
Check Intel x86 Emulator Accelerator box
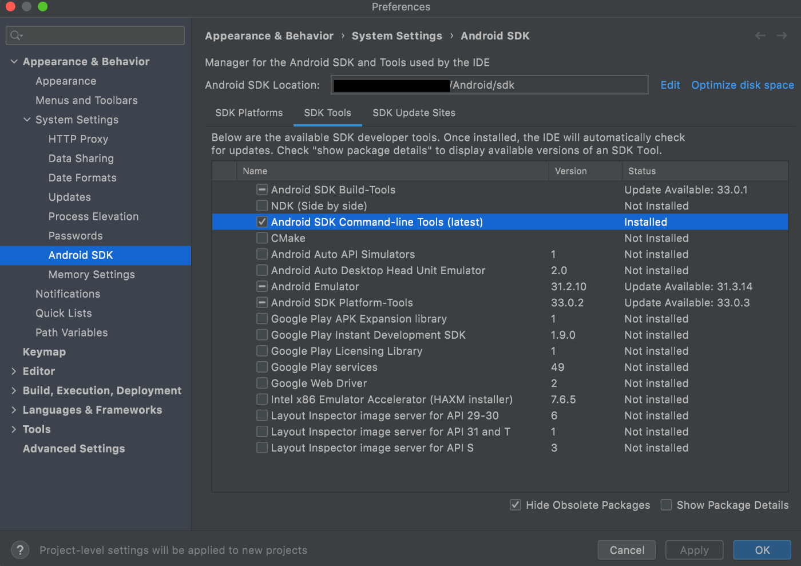[262, 399]
